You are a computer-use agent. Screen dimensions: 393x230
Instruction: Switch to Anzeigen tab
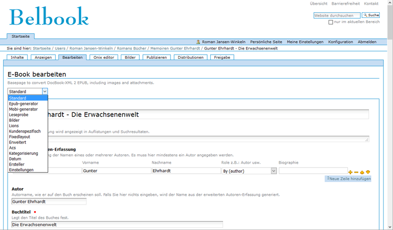[43, 57]
